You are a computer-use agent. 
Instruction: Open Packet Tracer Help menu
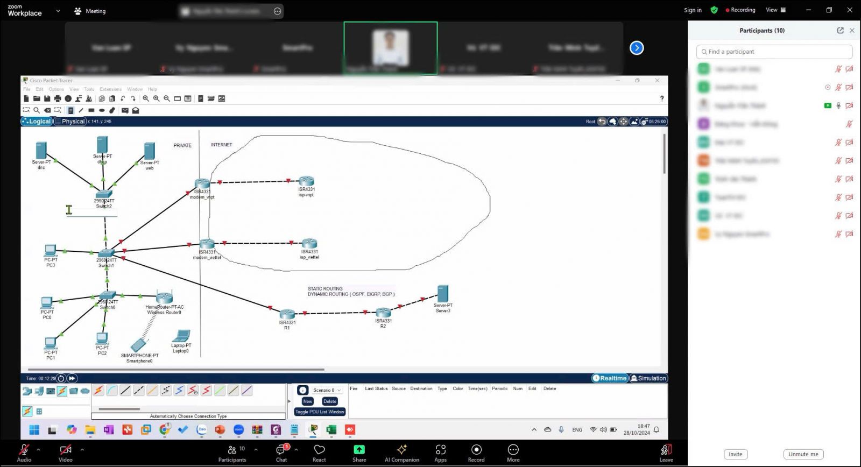[x=153, y=89]
